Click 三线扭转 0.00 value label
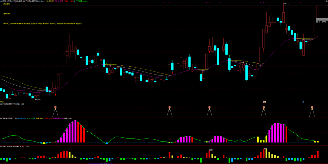 18,104
